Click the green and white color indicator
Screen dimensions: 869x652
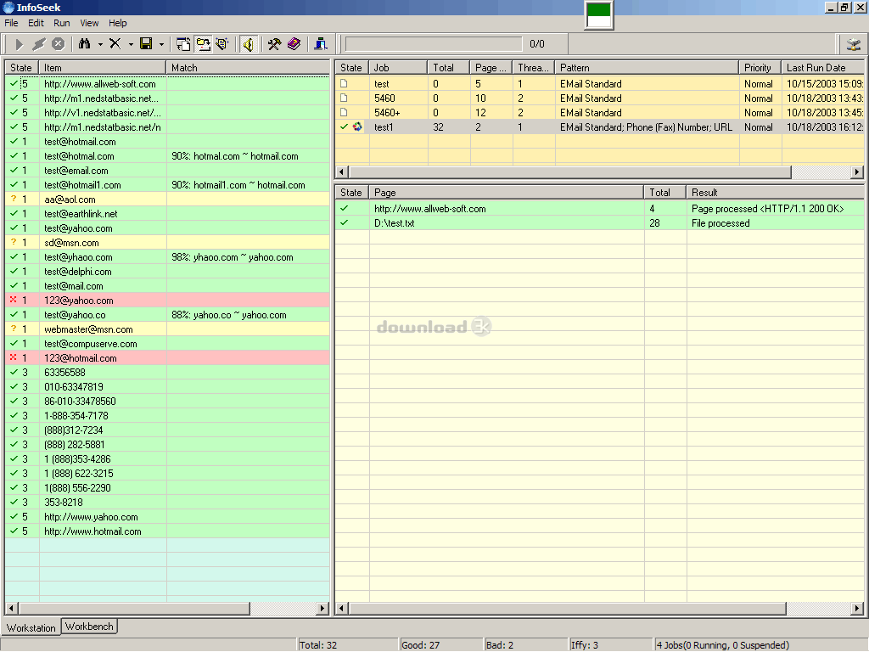[x=599, y=15]
